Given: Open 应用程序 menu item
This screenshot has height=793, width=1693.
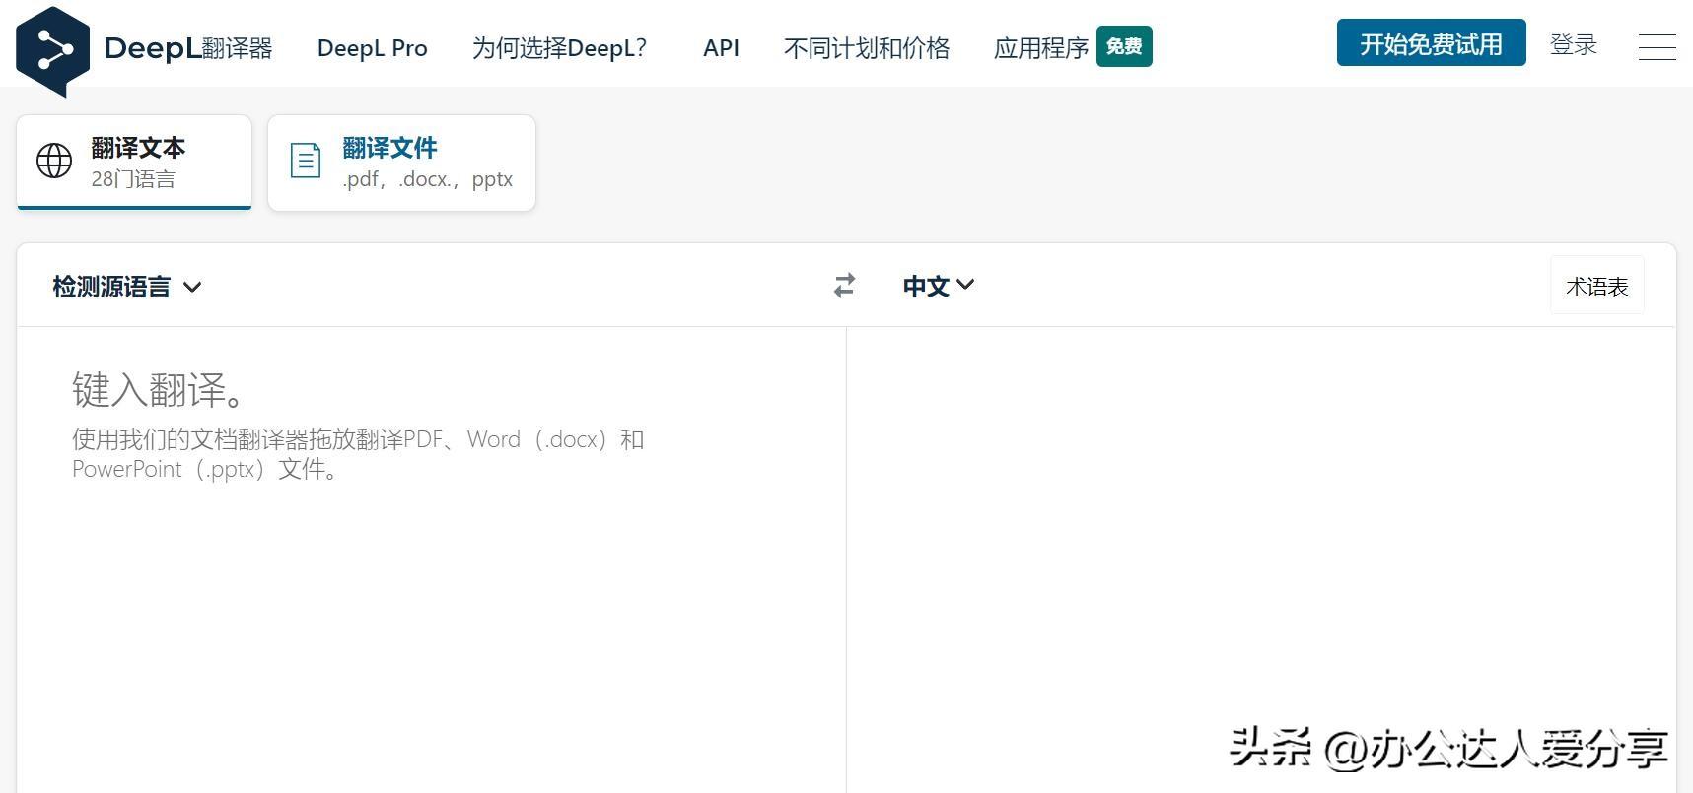Looking at the screenshot, I should (x=1040, y=48).
